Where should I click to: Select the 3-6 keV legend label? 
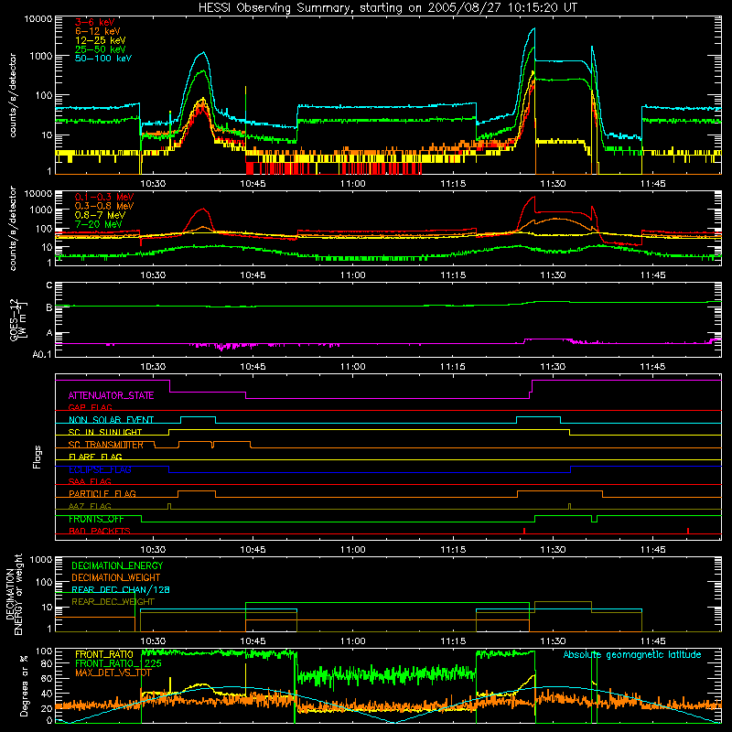95,22
